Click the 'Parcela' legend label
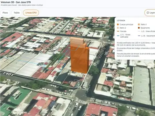The width and height of the screenshot is (155, 116). (x=123, y=31)
